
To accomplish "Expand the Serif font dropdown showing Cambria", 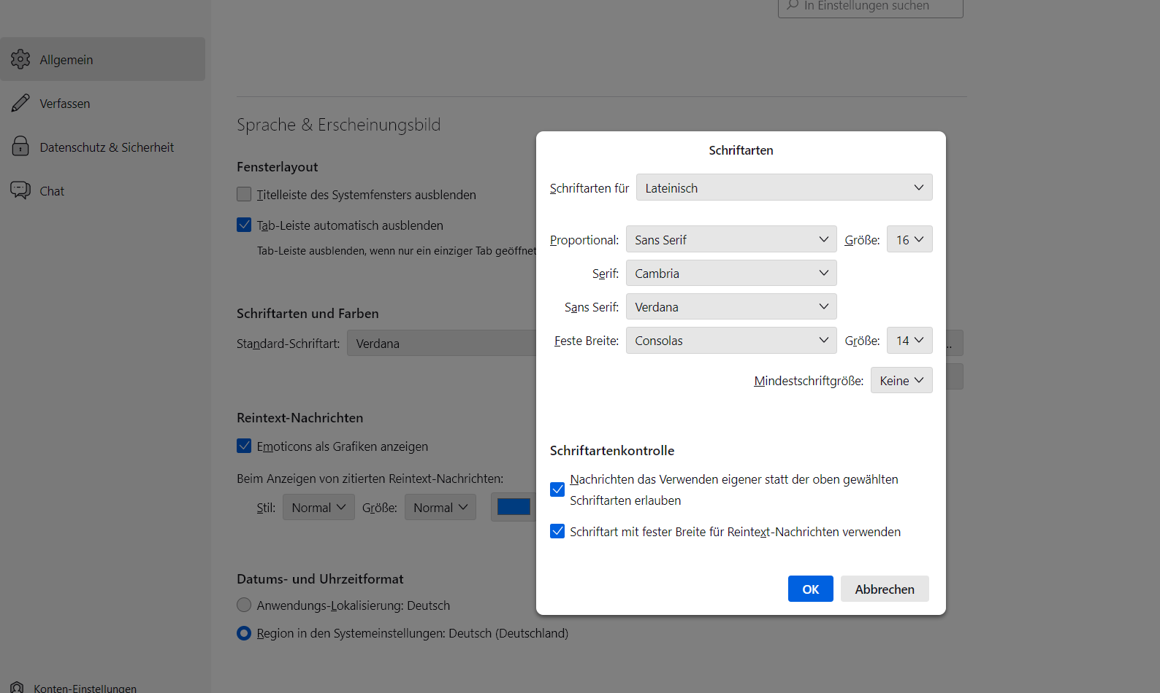I will click(x=730, y=274).
